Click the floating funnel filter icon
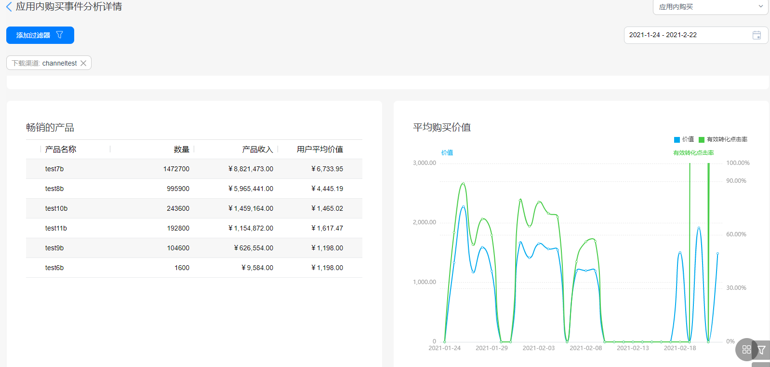Screen dimensions: 770x367 [761, 350]
